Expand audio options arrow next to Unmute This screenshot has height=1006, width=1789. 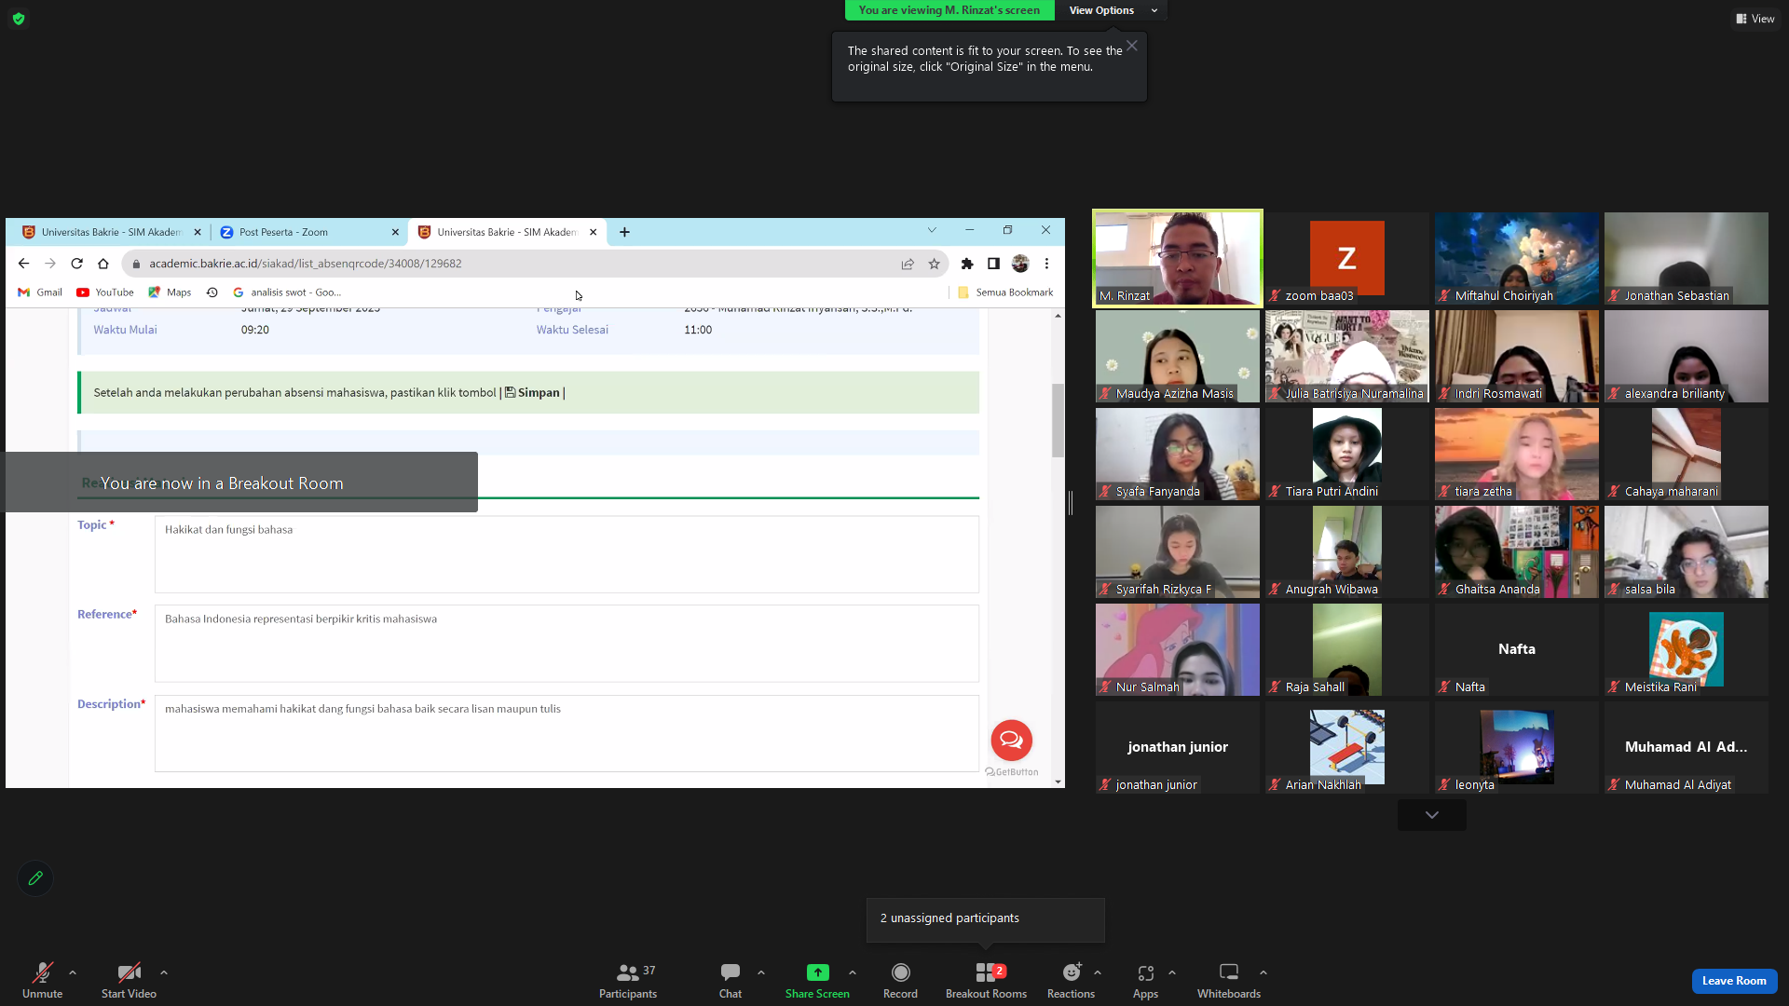73,972
